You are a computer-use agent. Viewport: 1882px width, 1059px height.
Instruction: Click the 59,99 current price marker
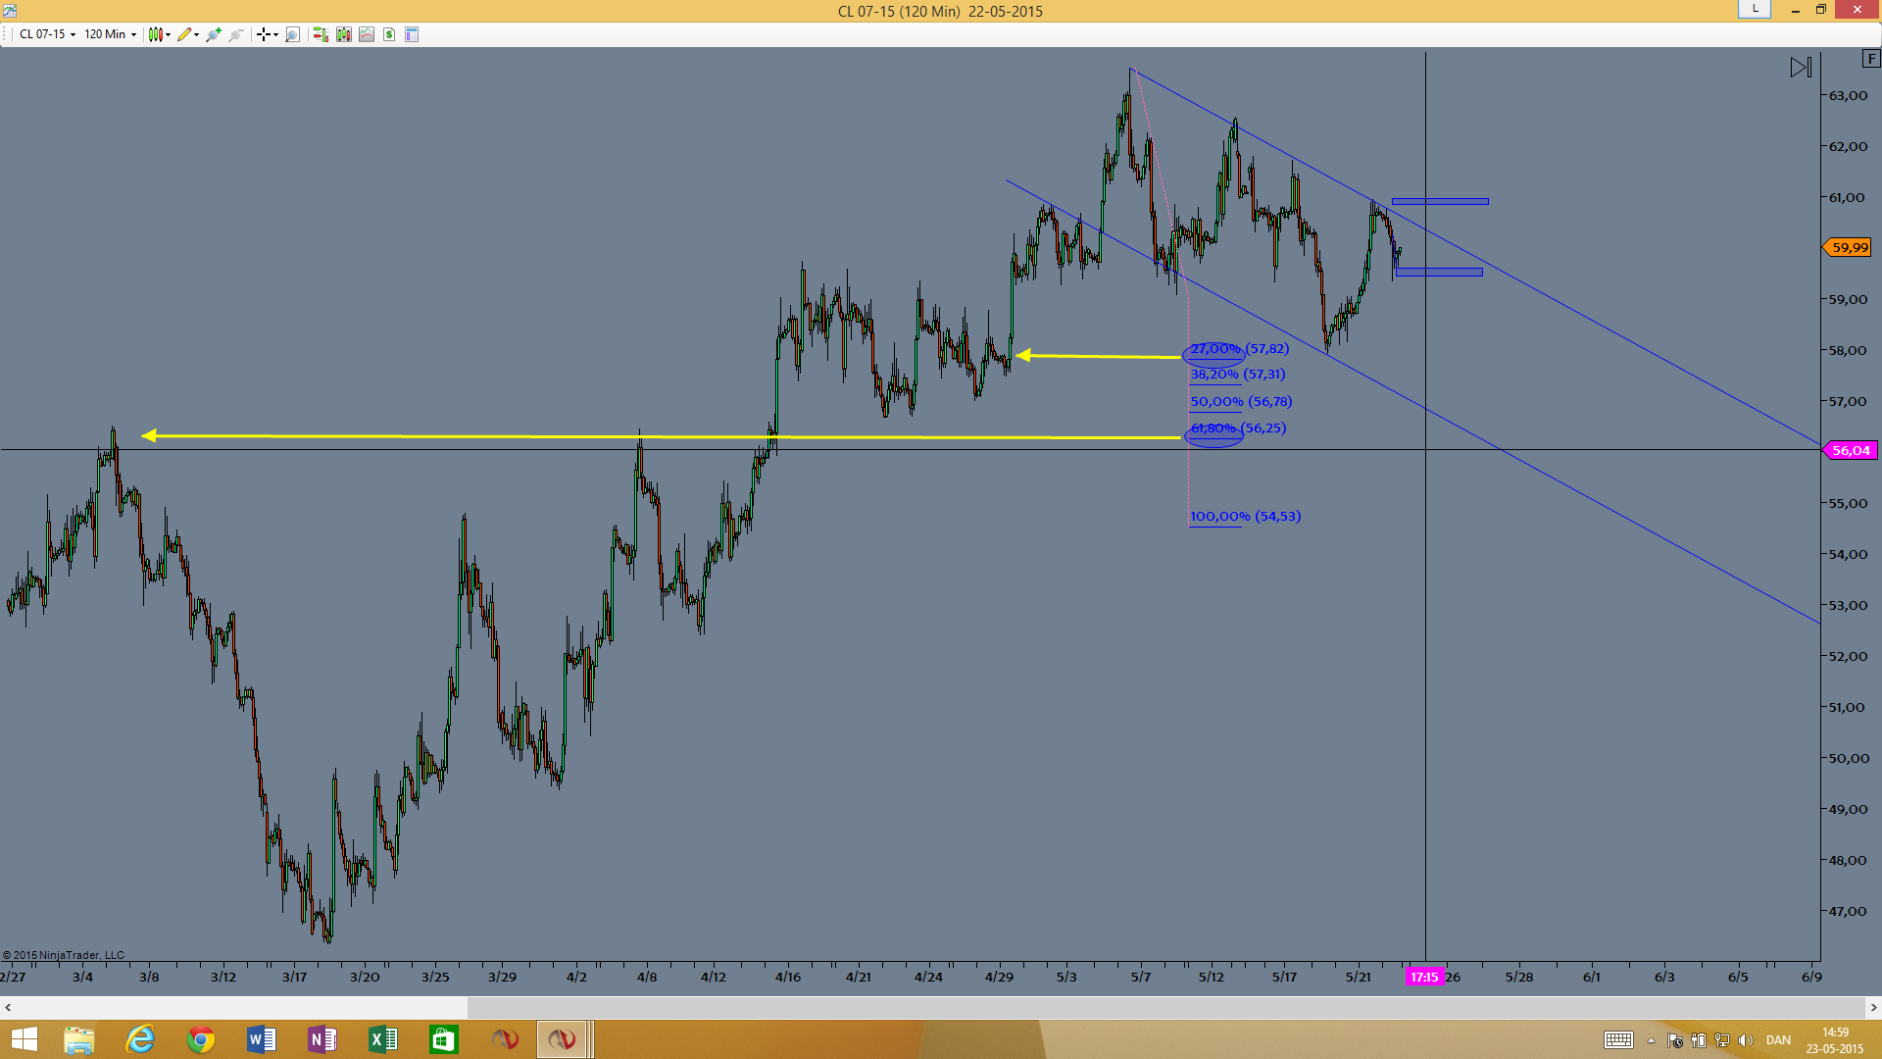click(x=1848, y=248)
